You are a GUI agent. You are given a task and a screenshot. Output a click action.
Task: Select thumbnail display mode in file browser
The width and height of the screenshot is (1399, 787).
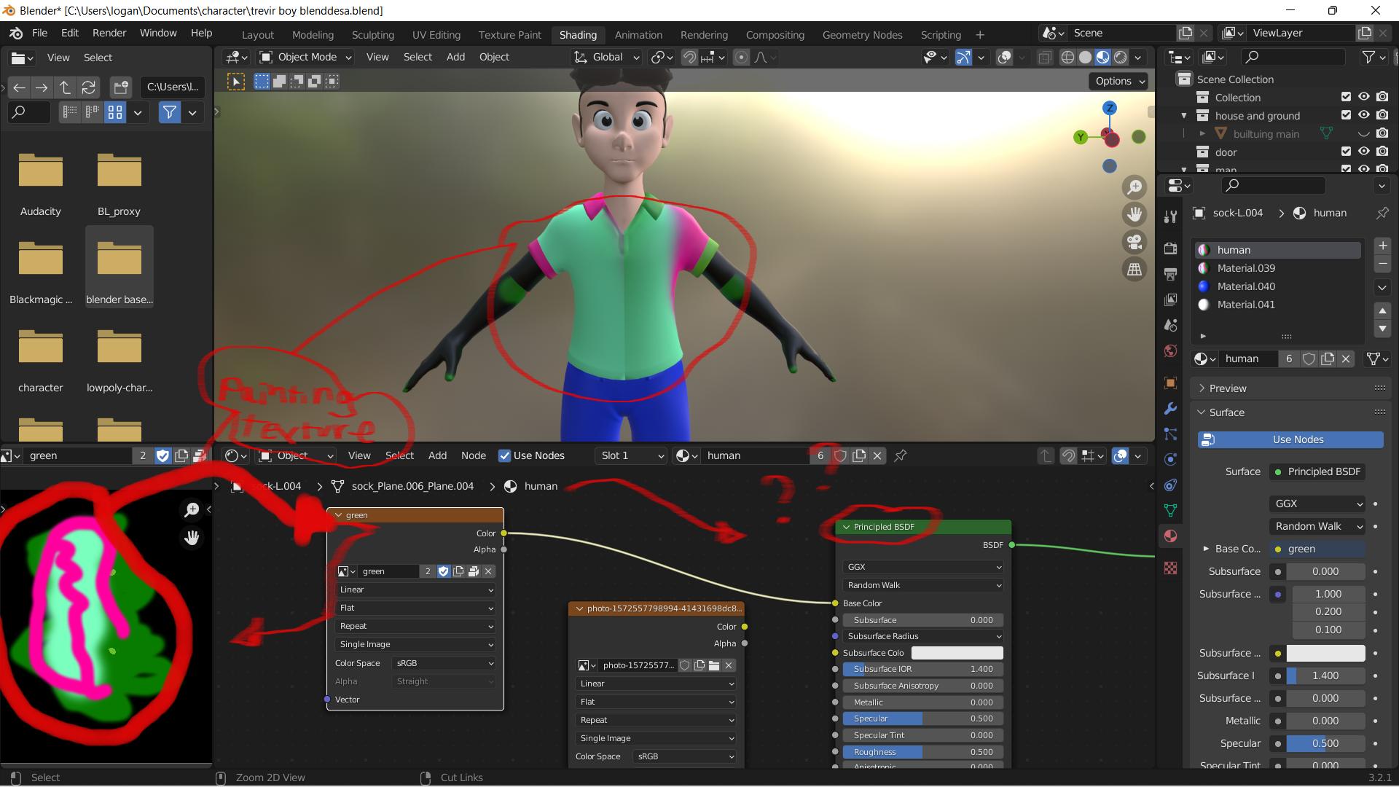[x=115, y=112]
